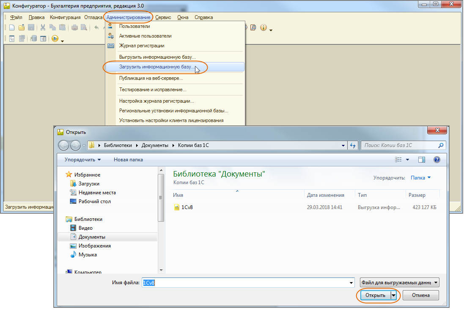Select Установить настройки клиента лицензирования

click(x=175, y=120)
